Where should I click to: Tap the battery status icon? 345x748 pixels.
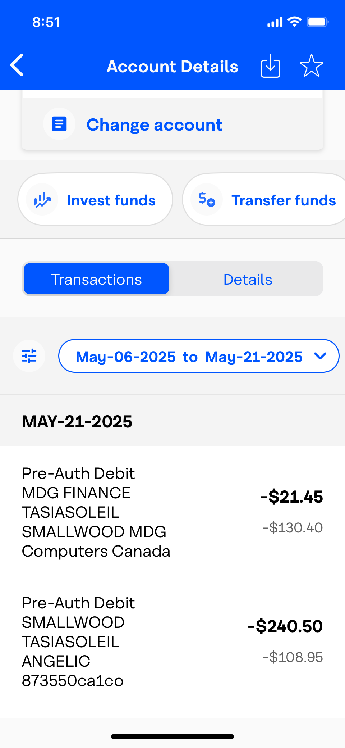coord(317,22)
